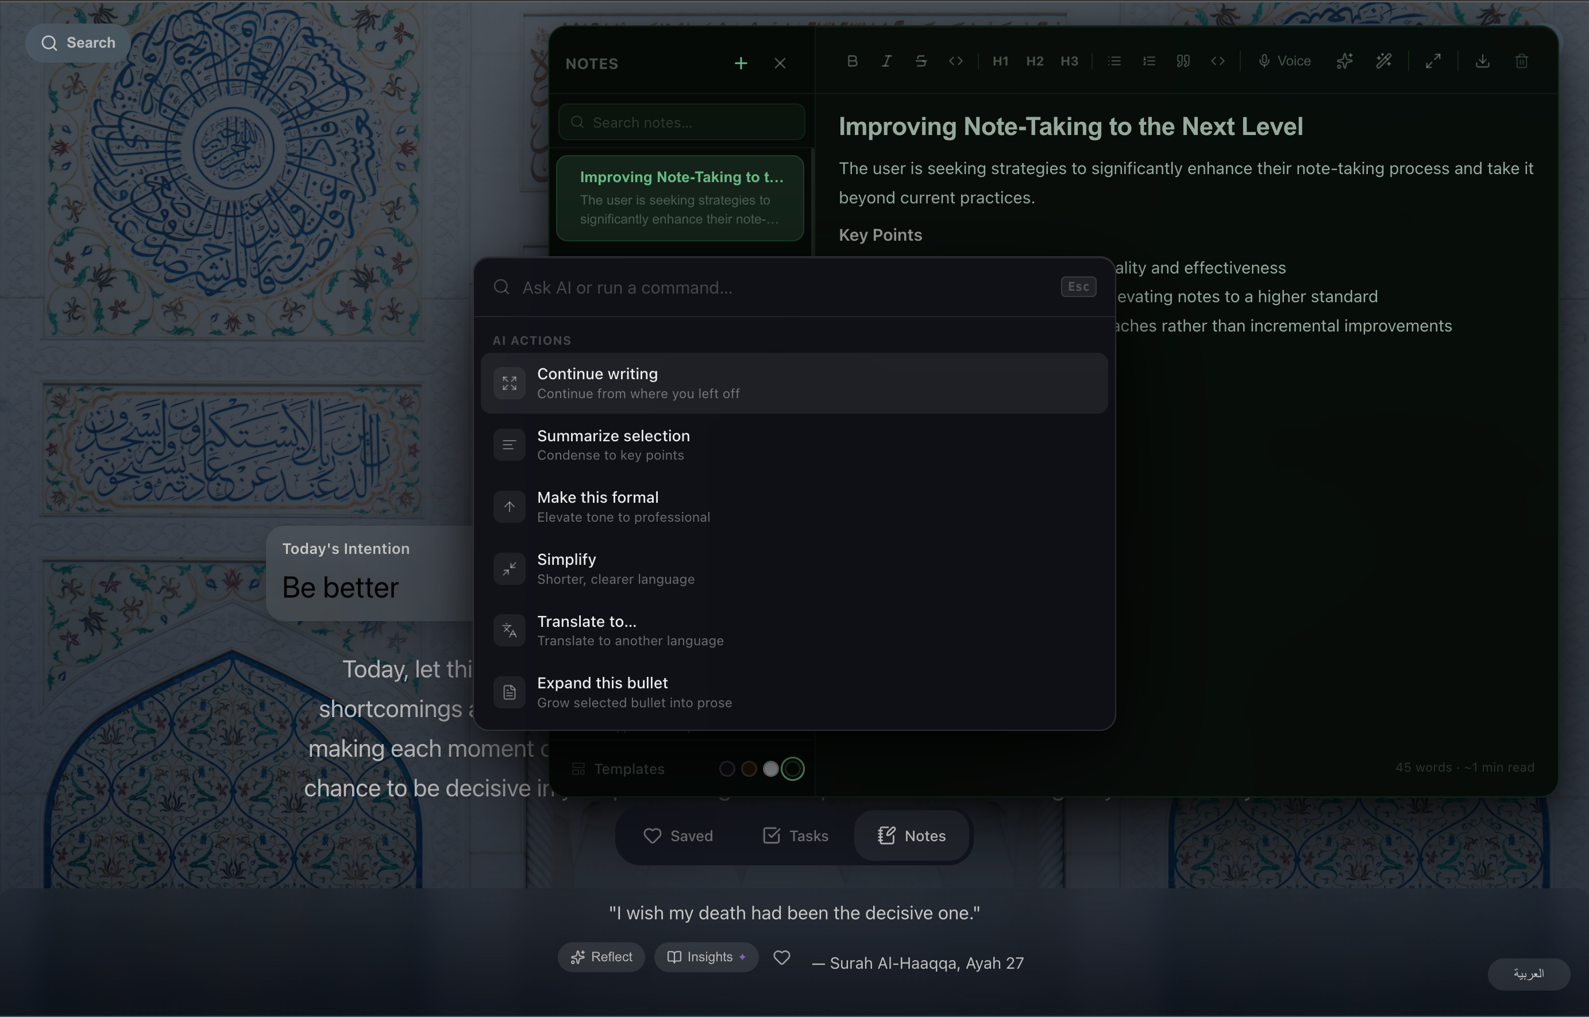Image resolution: width=1589 pixels, height=1017 pixels.
Task: Click the AI ACTIONS section label
Action: click(531, 341)
